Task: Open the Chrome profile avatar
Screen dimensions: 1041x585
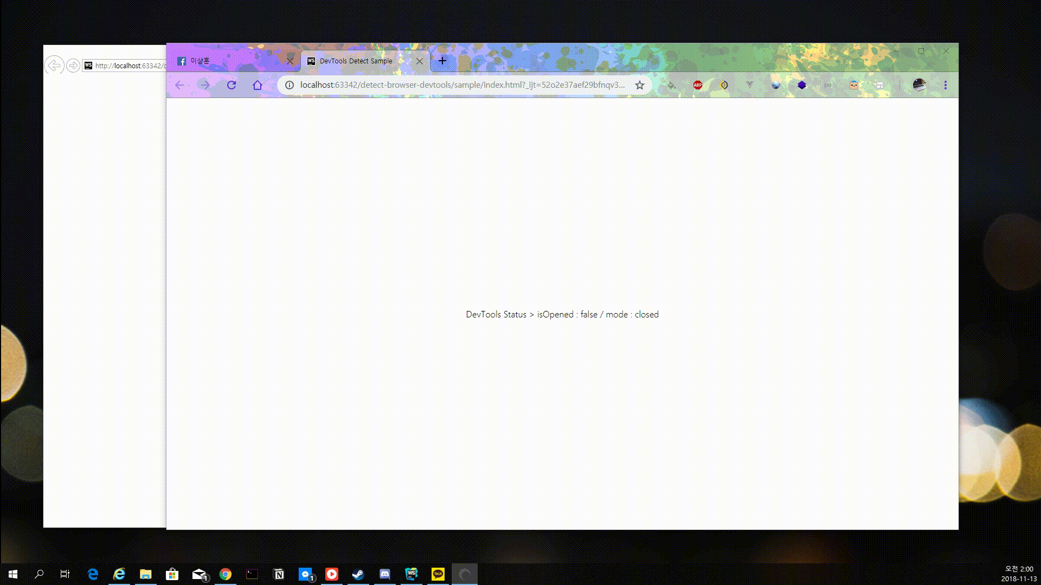Action: tap(919, 85)
